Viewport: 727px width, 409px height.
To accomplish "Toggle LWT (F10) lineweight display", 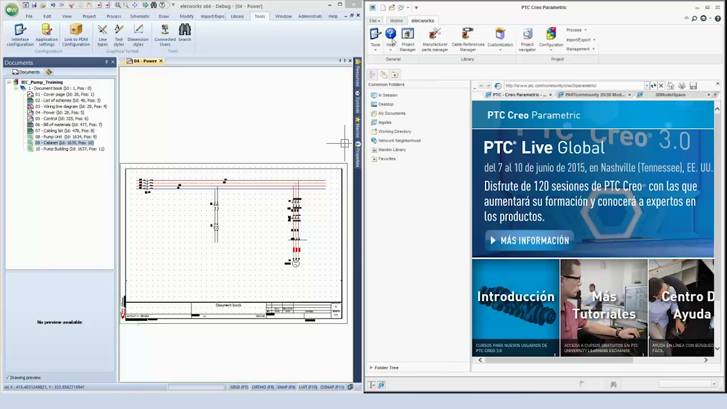I will 308,387.
